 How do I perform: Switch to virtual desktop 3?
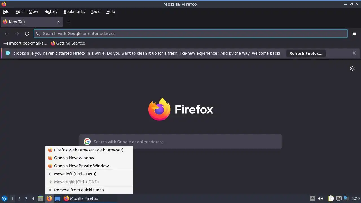tap(26, 199)
